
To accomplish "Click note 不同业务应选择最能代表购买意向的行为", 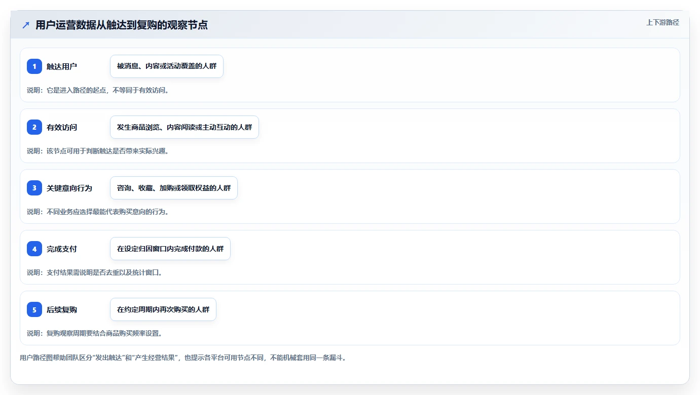I will [x=98, y=212].
